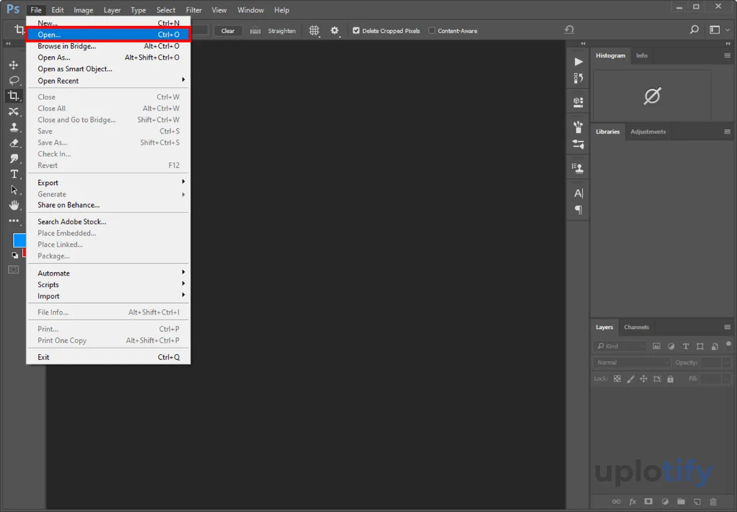737x512 pixels.
Task: Expand the Export submenu
Action: pos(108,182)
